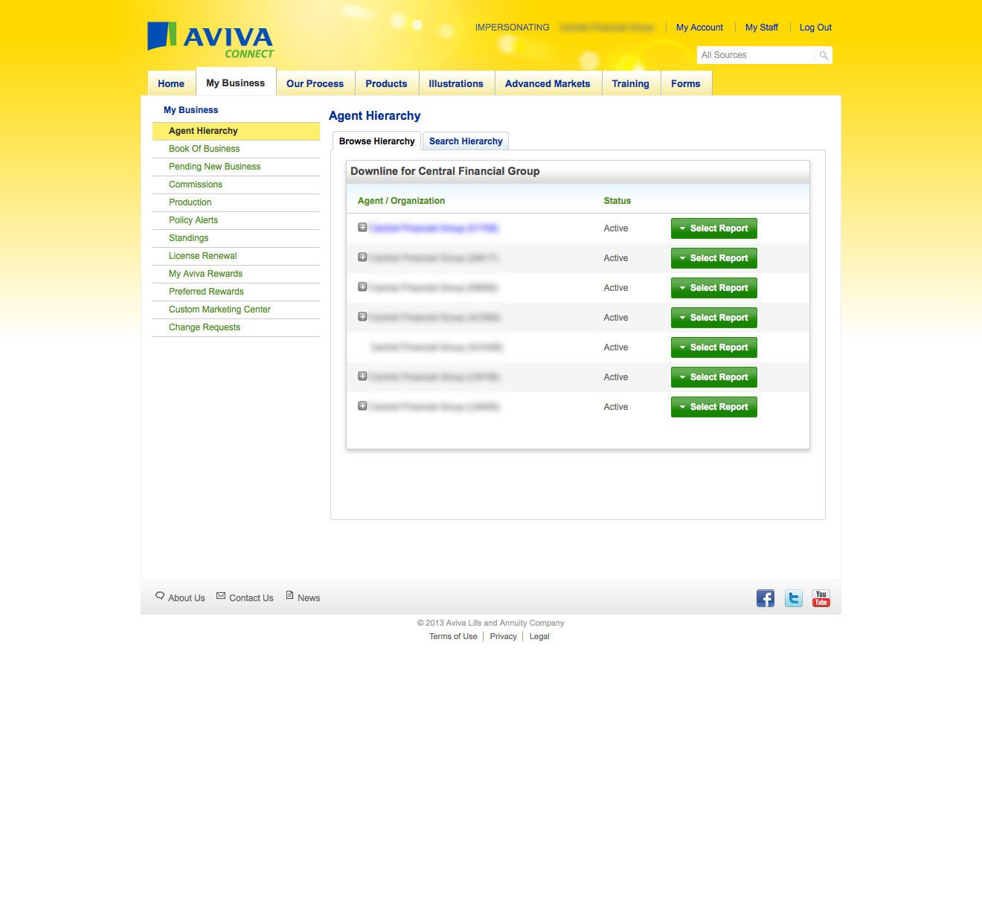Click the All Sources search field
This screenshot has width=982, height=901.
coord(756,55)
